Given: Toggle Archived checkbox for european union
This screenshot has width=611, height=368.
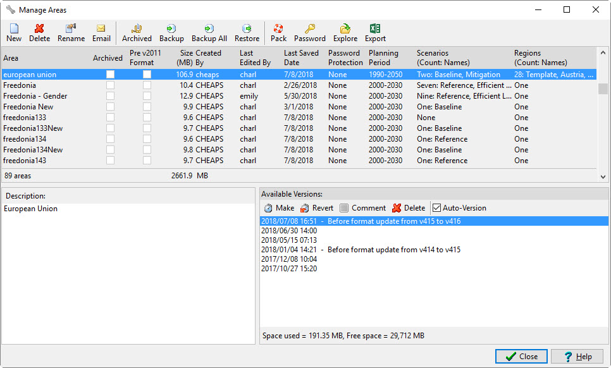Looking at the screenshot, I should tap(110, 75).
